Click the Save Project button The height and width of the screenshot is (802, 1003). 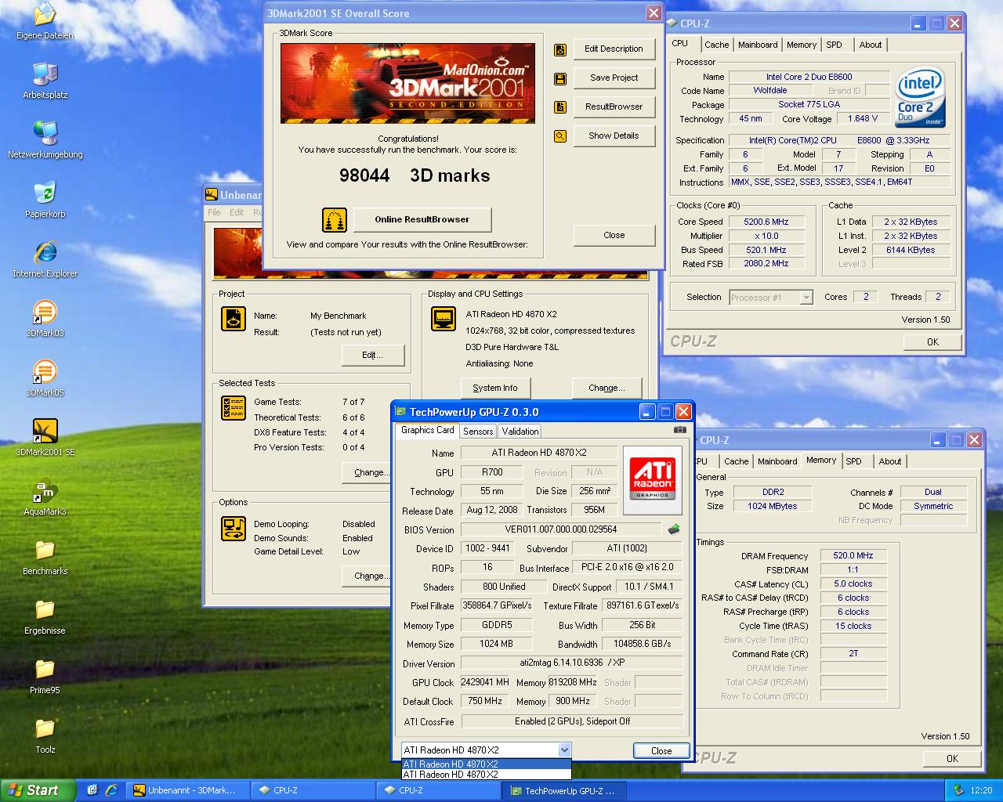[x=614, y=78]
